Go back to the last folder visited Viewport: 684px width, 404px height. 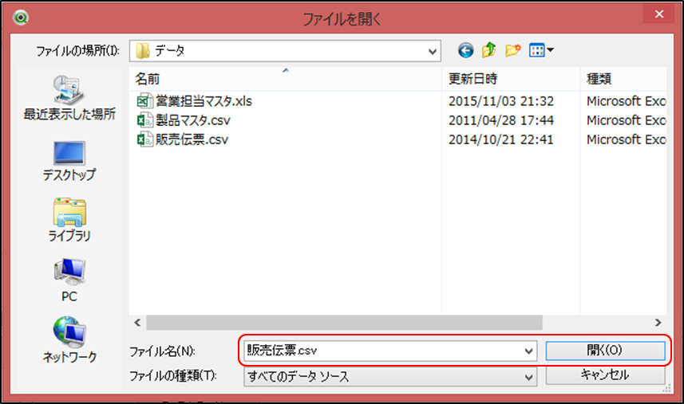coord(466,50)
